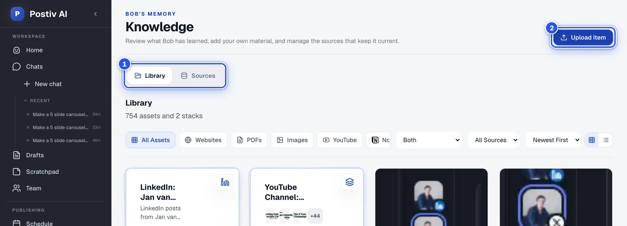The width and height of the screenshot is (627, 226).
Task: Click the Images picture icon
Action: (280, 140)
